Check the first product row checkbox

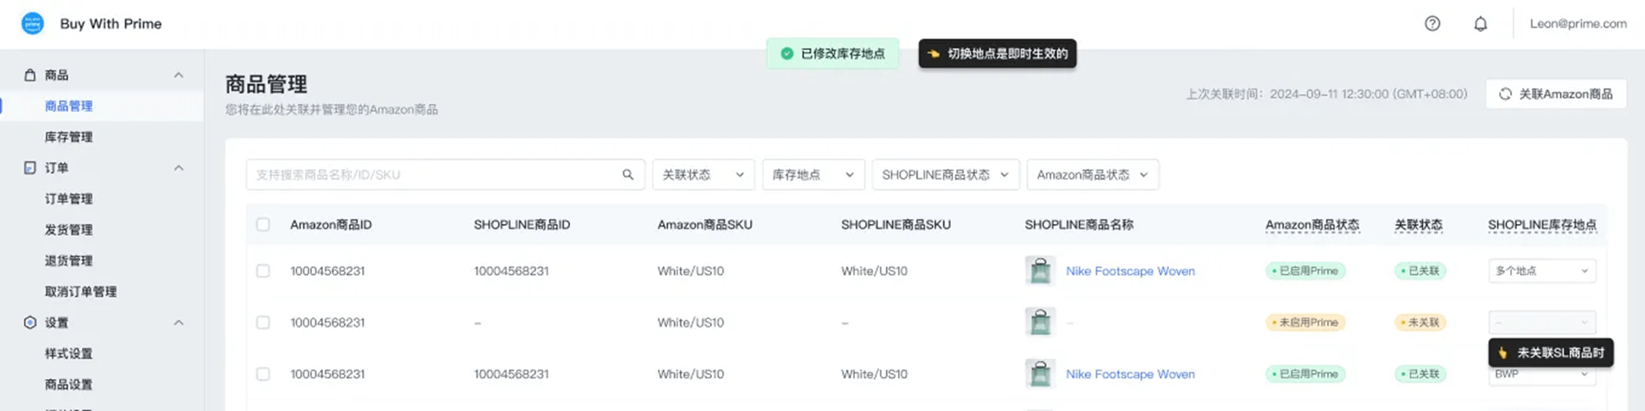tap(262, 270)
